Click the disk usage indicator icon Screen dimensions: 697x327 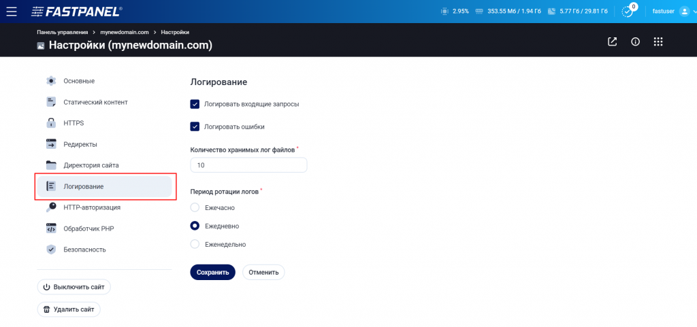(552, 12)
